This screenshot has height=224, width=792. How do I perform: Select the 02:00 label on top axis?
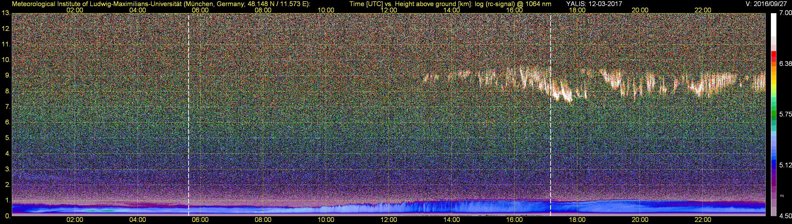[x=75, y=10]
